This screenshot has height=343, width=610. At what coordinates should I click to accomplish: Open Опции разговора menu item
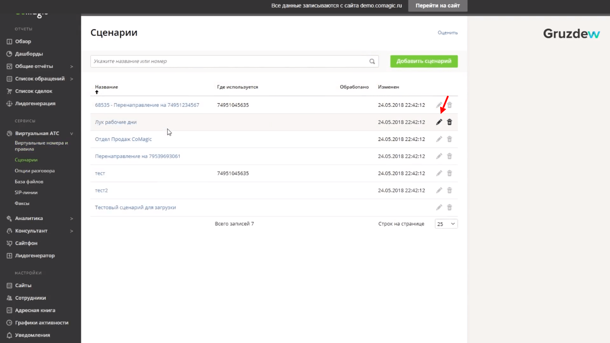[x=35, y=171]
